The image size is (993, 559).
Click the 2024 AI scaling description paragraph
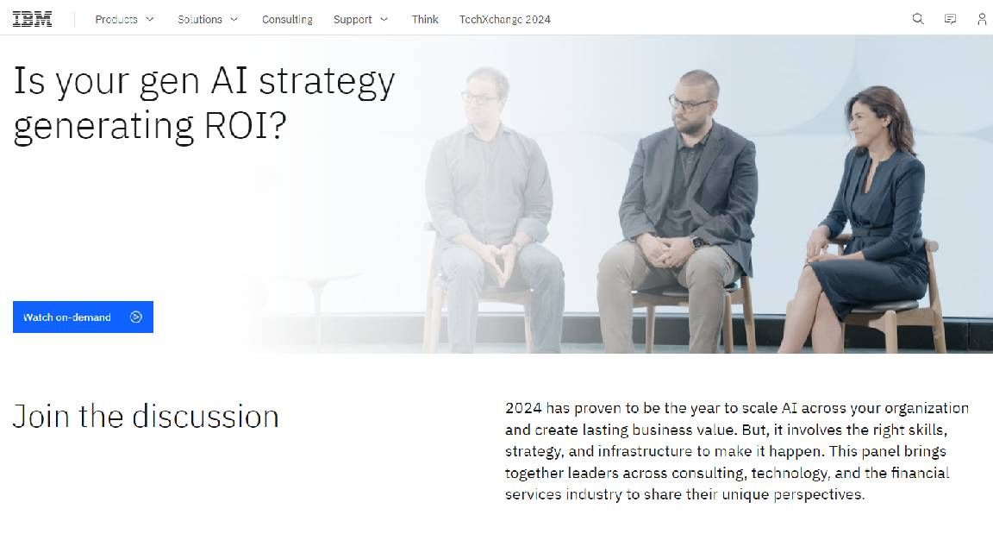click(737, 450)
